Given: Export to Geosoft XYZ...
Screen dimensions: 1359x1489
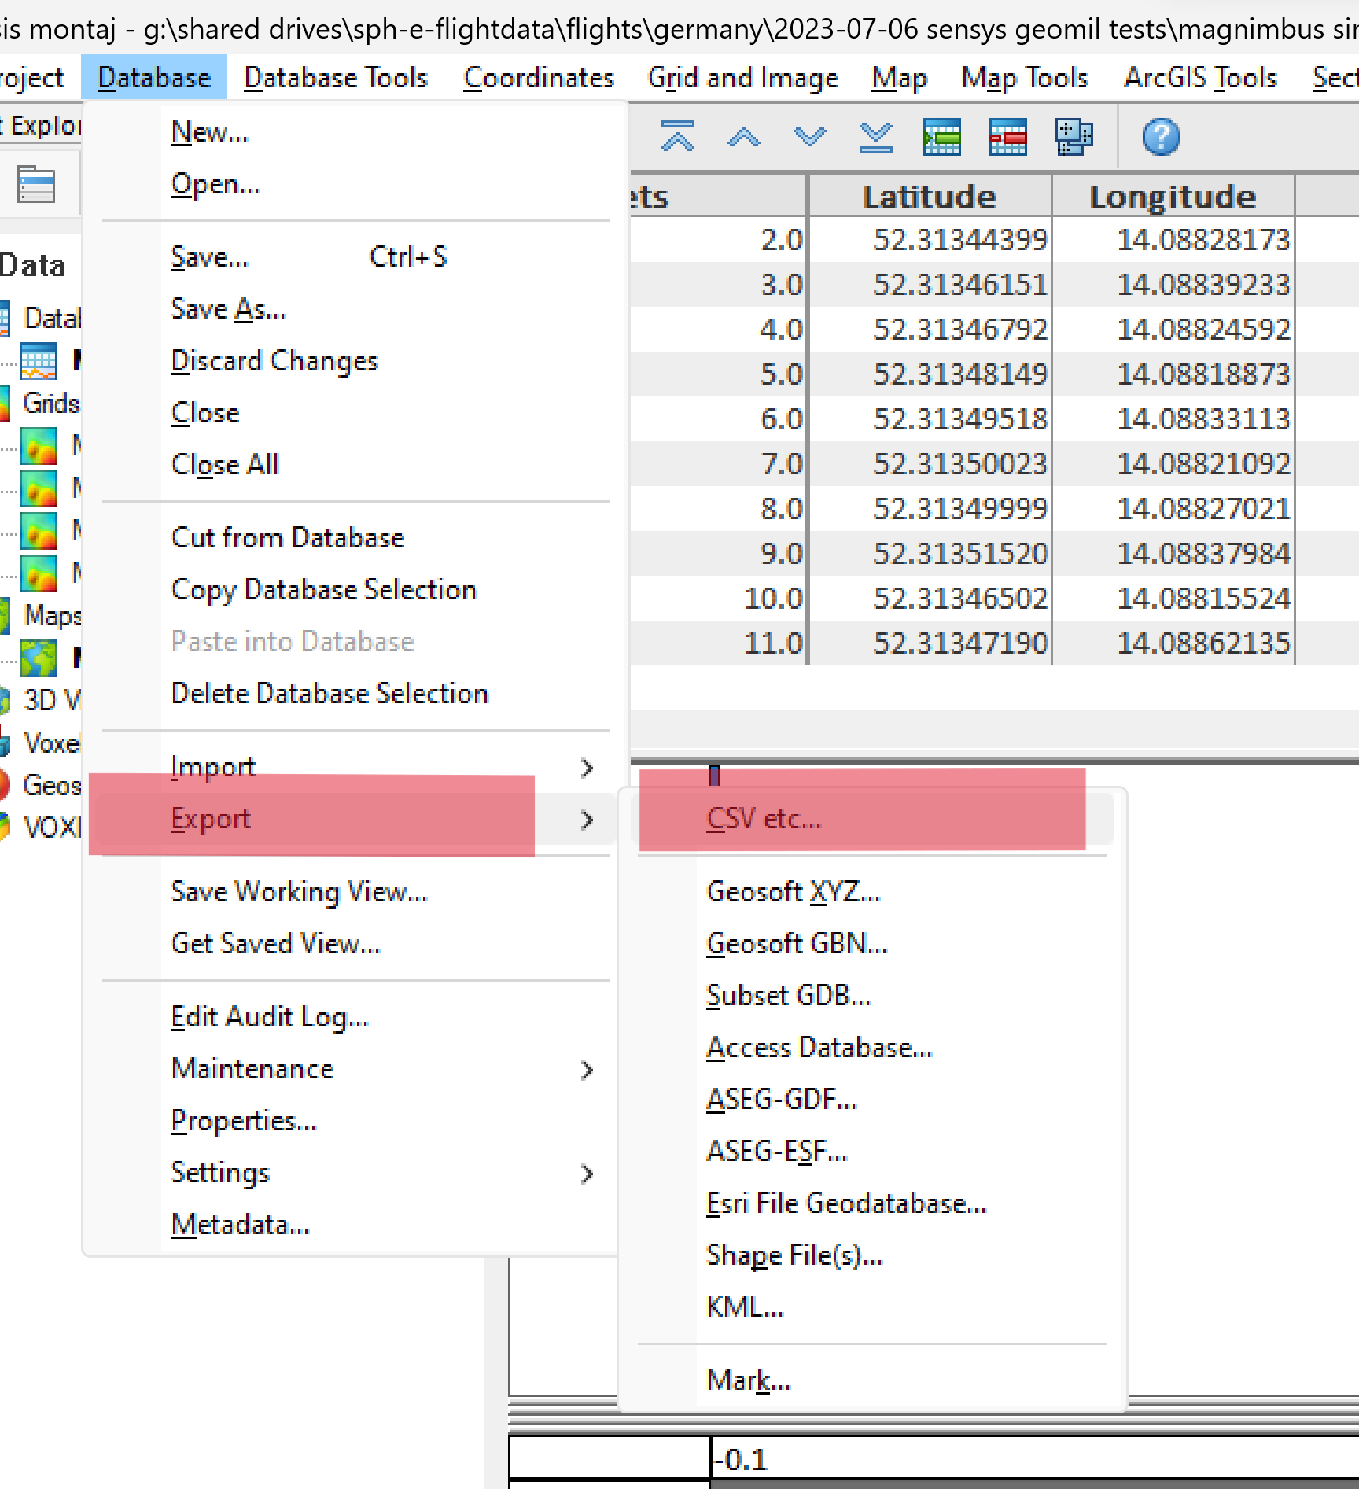Looking at the screenshot, I should pyautogui.click(x=794, y=892).
